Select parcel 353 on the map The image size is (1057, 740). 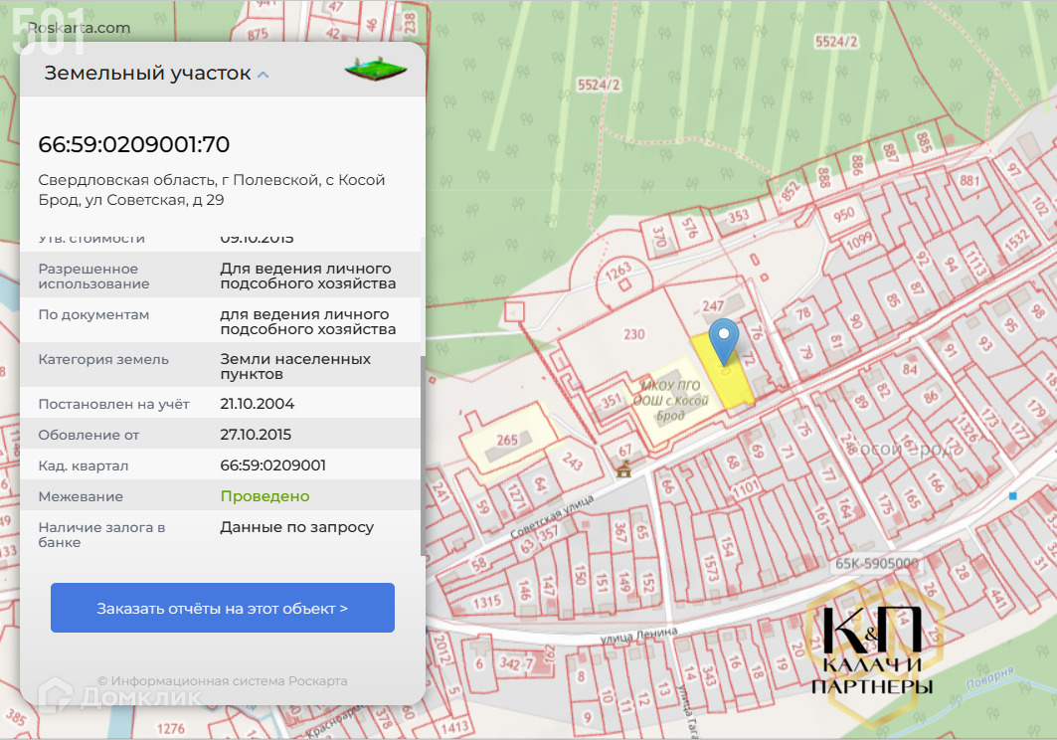point(738,216)
